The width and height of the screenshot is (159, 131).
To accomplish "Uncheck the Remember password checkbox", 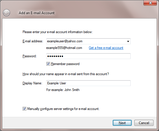I will click(x=48, y=64).
